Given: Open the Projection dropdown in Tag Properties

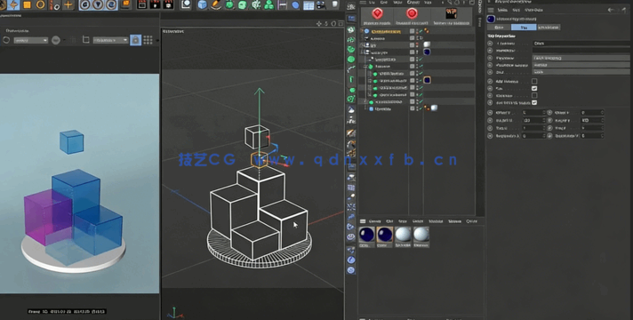Looking at the screenshot, I should pos(581,58).
